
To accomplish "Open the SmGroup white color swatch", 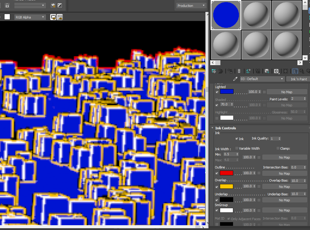I will tap(227, 210).
